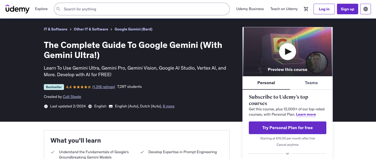Viewport: 376px width, 159px height.
Task: Click the last updated clock icon
Action: point(46,106)
